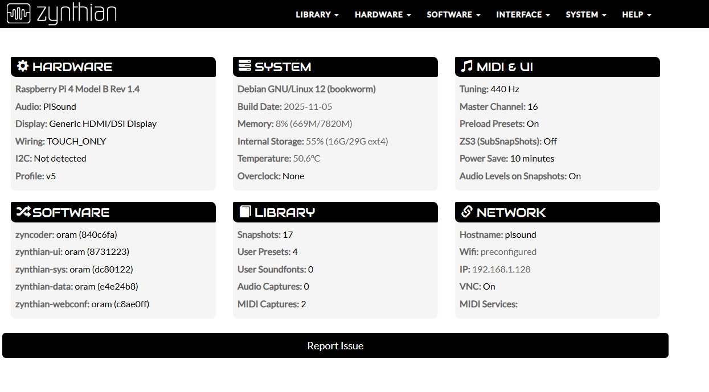
Task: Open the NETWORK panel heading
Action: [x=511, y=213]
